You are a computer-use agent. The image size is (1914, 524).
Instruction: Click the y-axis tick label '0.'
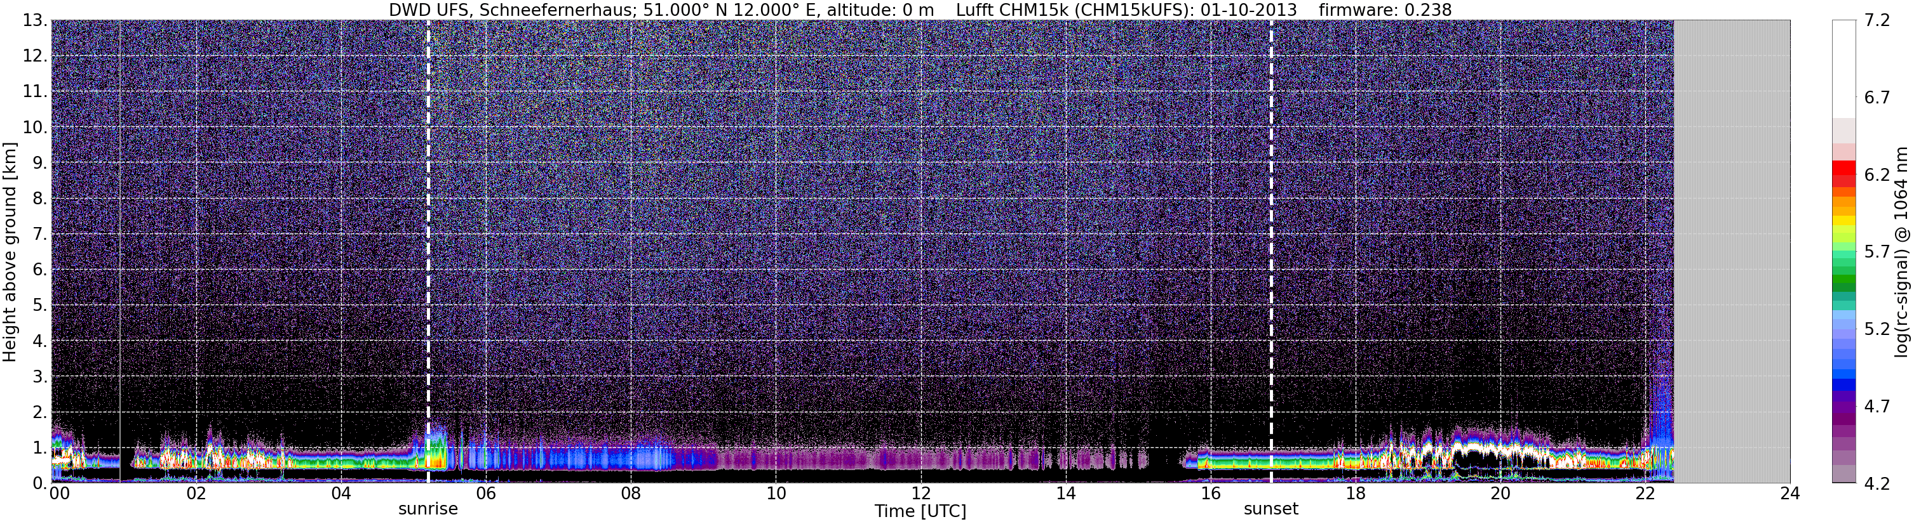coord(40,483)
